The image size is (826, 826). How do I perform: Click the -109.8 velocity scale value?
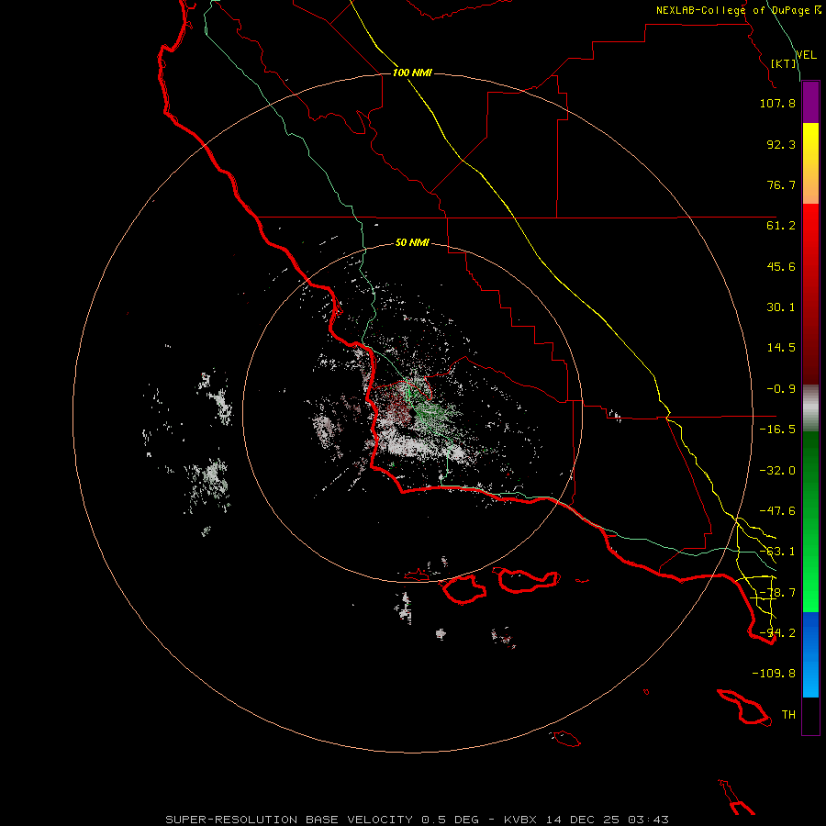pos(774,674)
